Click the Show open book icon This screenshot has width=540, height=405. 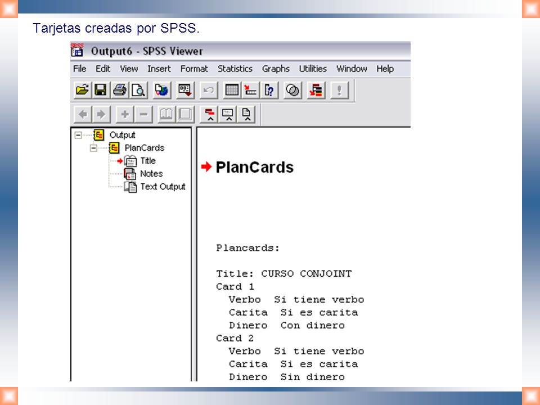[166, 114]
